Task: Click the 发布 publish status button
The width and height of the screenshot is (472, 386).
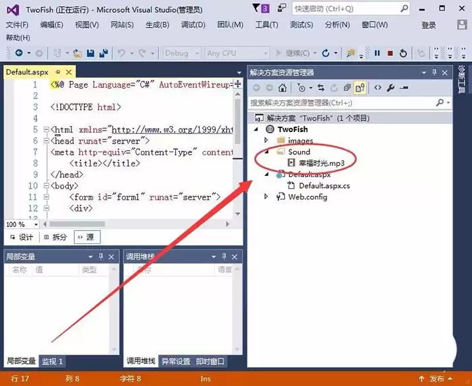Action: click(x=436, y=379)
